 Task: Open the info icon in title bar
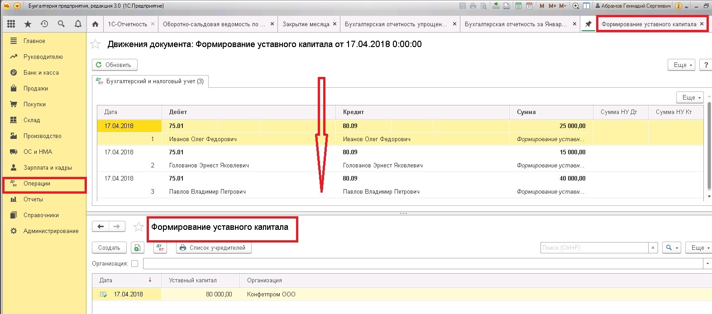(679, 6)
